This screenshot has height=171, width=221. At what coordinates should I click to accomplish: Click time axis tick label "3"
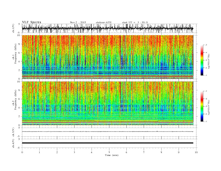coord(74,152)
